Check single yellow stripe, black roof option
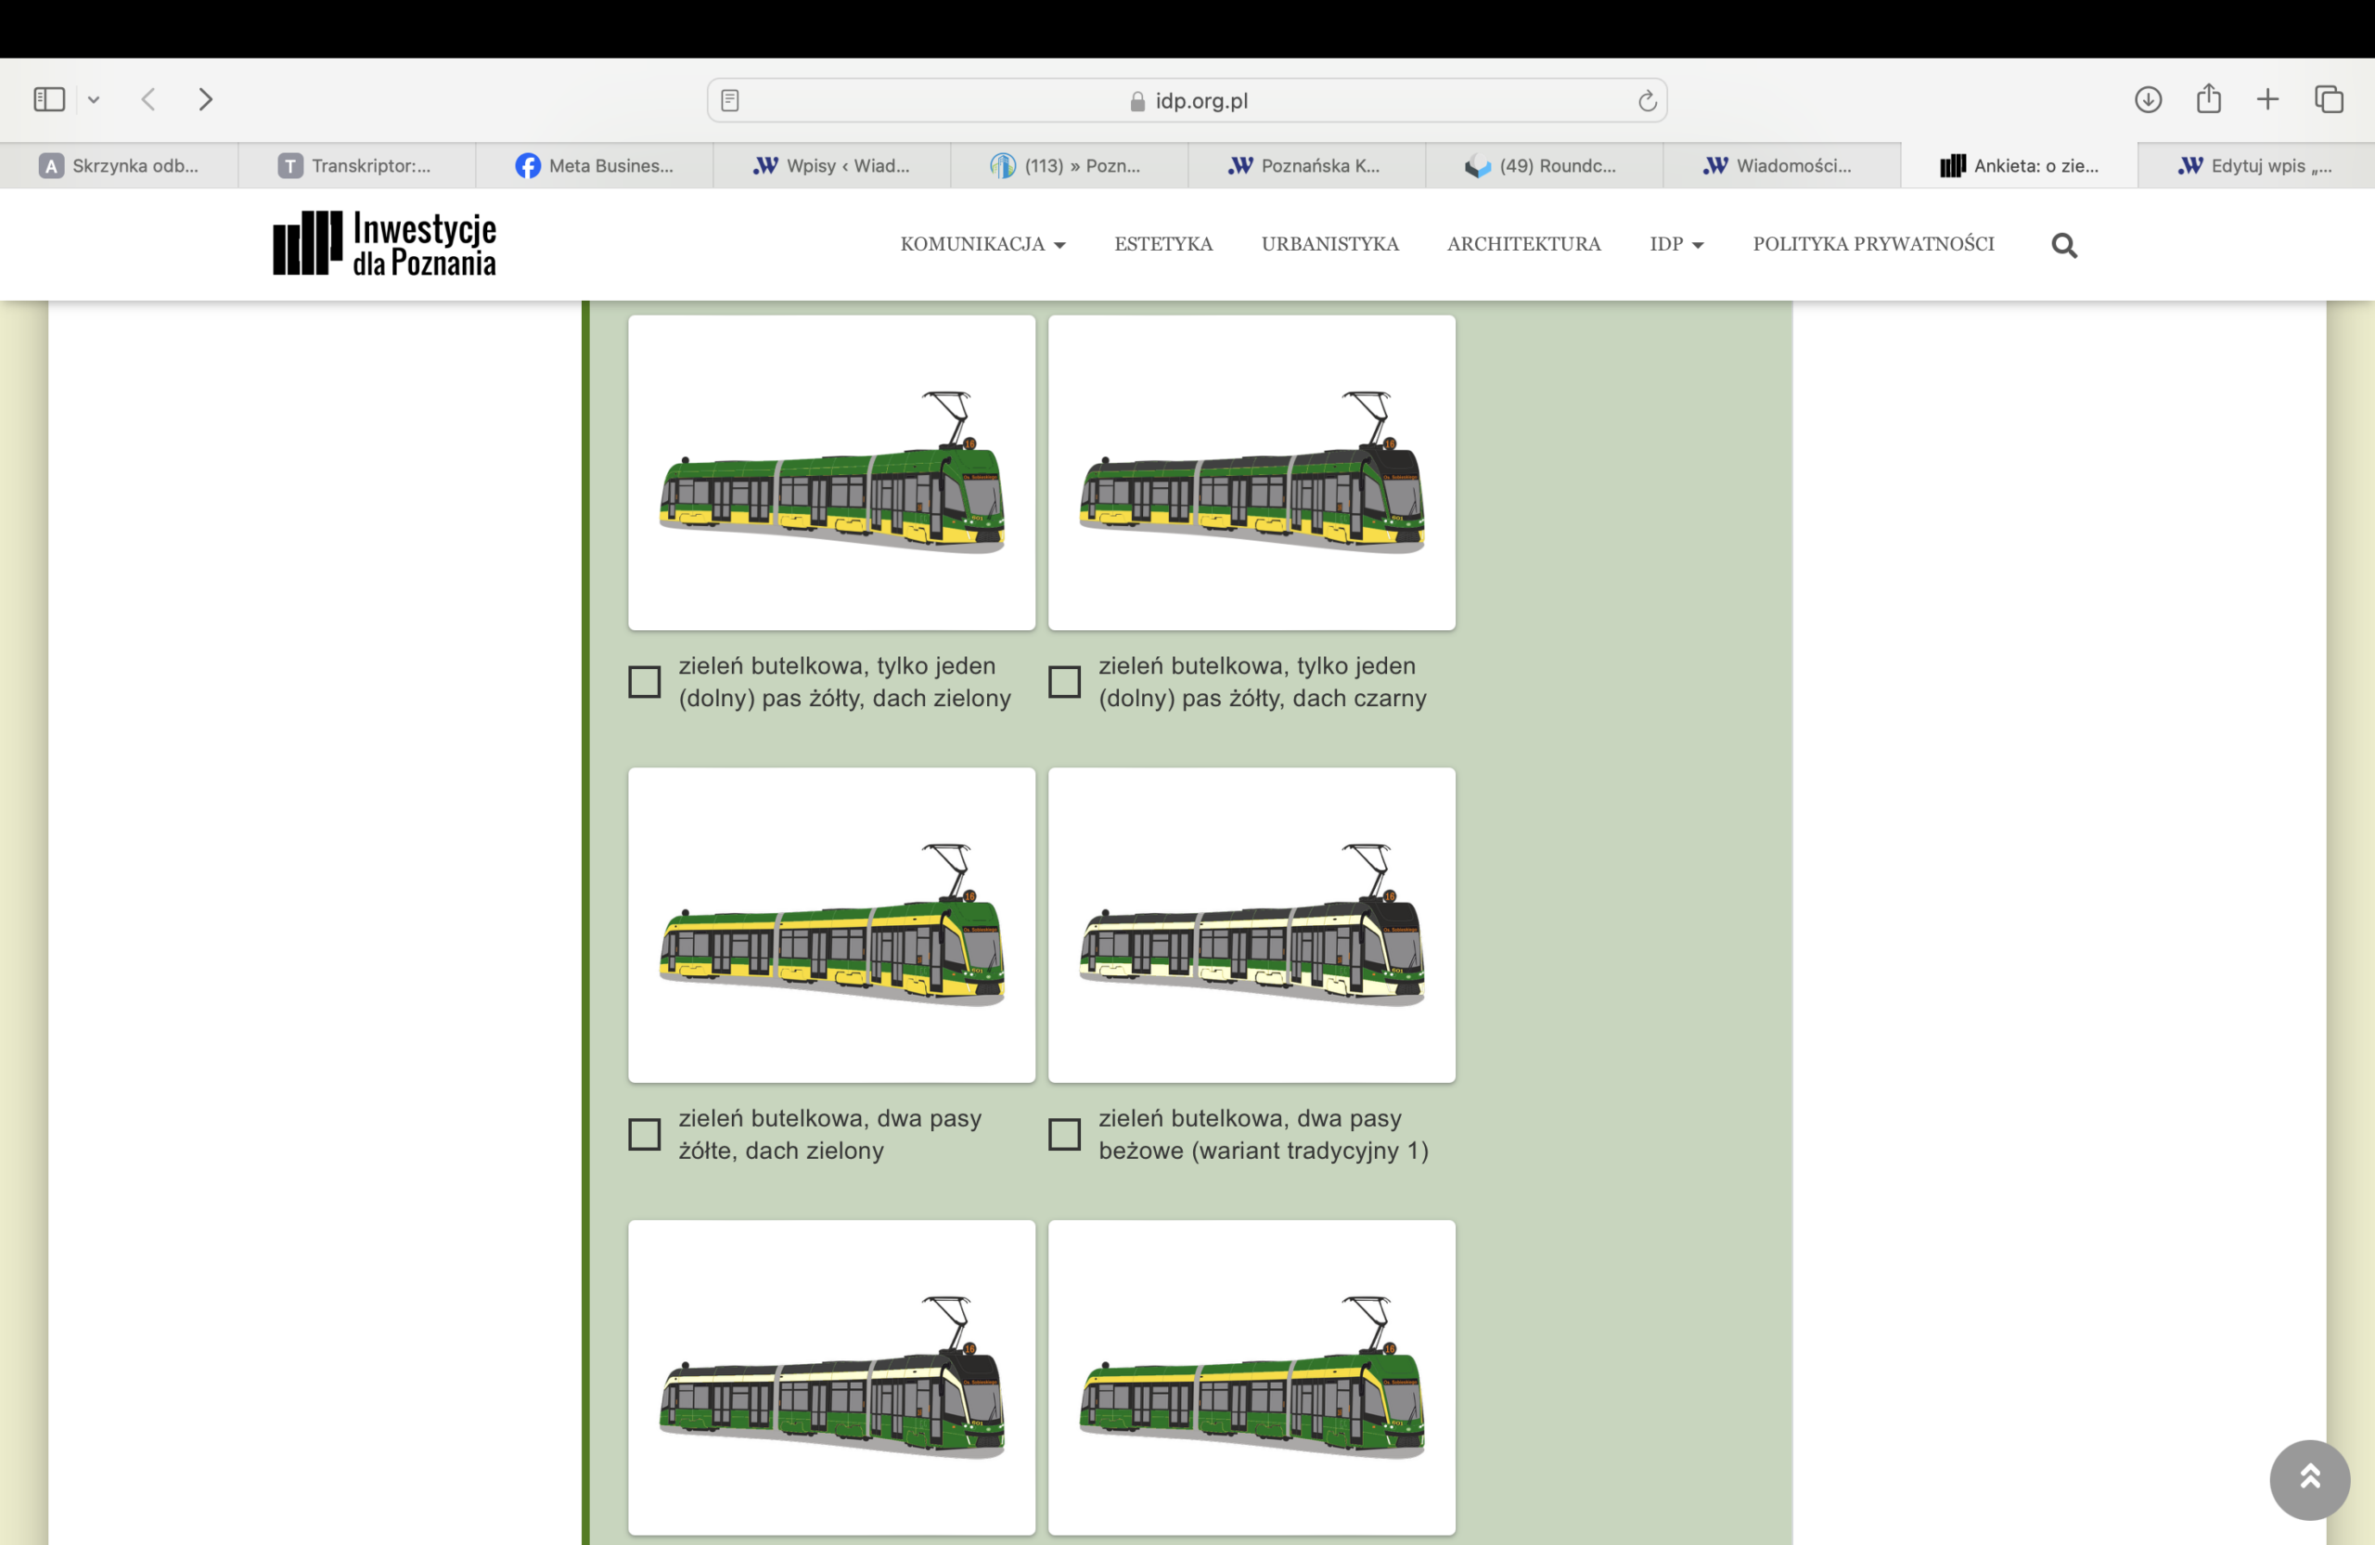The width and height of the screenshot is (2375, 1545). point(1065,683)
